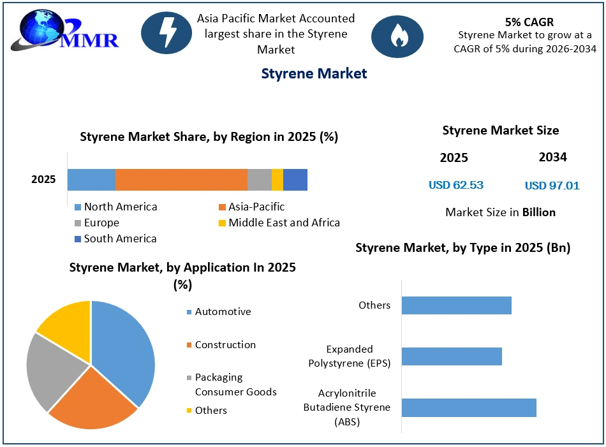Click the "USD 97.01" value
This screenshot has width=606, height=447.
552,186
